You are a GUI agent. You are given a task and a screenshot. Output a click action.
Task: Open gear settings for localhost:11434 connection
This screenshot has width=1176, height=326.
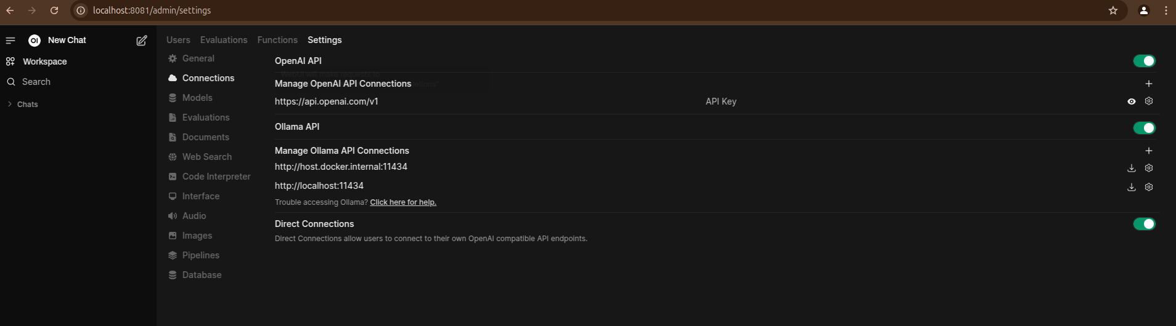click(1149, 187)
